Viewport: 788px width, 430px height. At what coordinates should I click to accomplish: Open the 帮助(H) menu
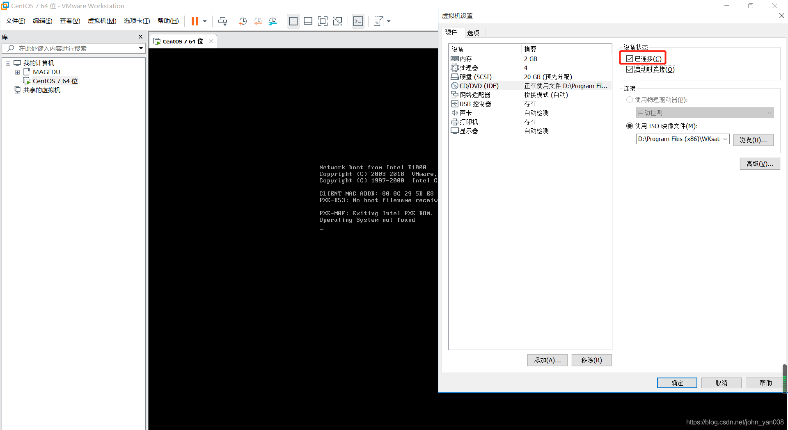point(168,21)
